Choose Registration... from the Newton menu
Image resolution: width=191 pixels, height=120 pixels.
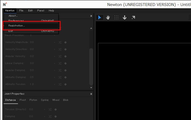[x=31, y=26]
